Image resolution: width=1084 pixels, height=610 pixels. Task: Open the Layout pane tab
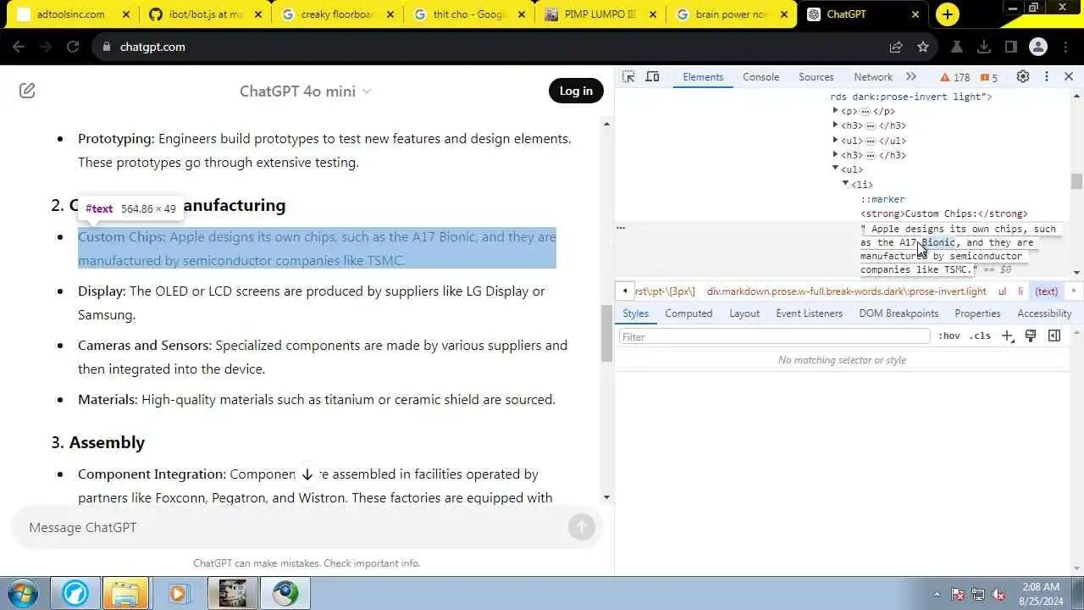(744, 313)
